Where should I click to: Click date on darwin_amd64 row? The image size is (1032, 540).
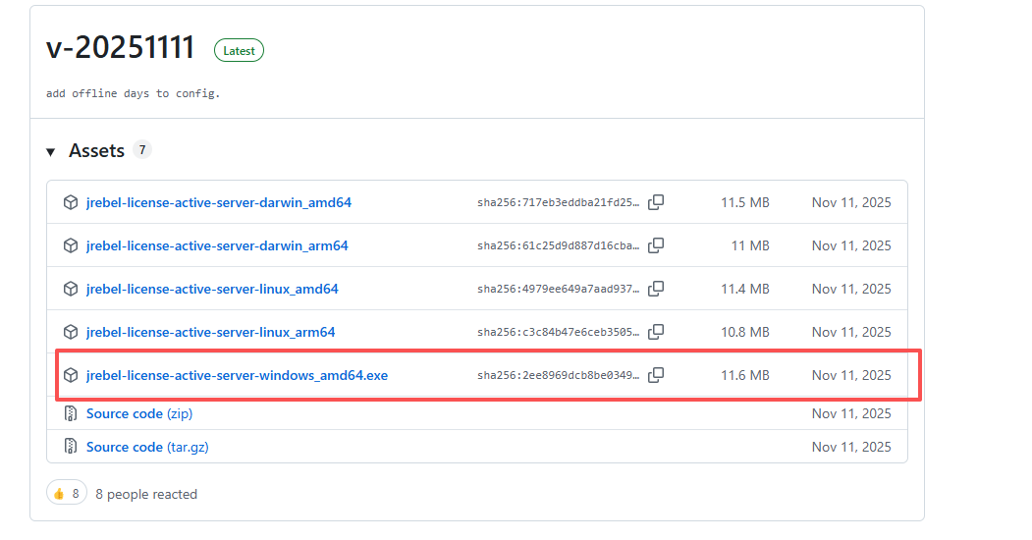[851, 202]
